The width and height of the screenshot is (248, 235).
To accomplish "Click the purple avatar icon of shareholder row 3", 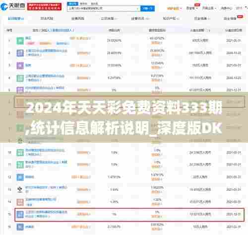I will click(20, 66).
